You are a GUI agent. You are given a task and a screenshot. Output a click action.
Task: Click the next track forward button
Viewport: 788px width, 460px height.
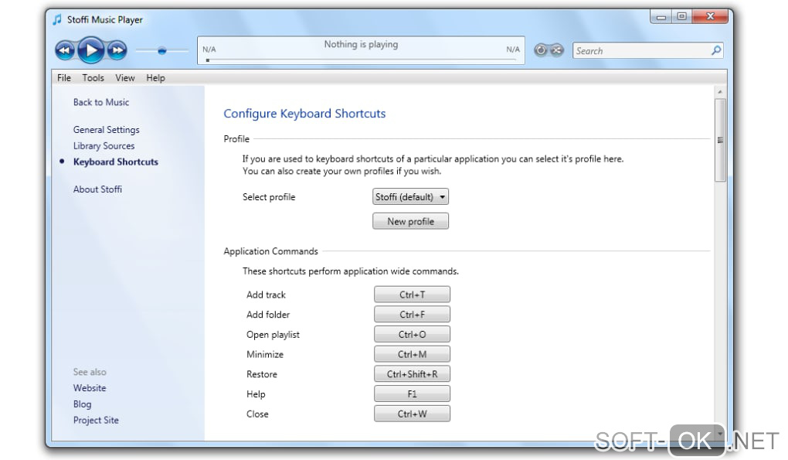(117, 49)
